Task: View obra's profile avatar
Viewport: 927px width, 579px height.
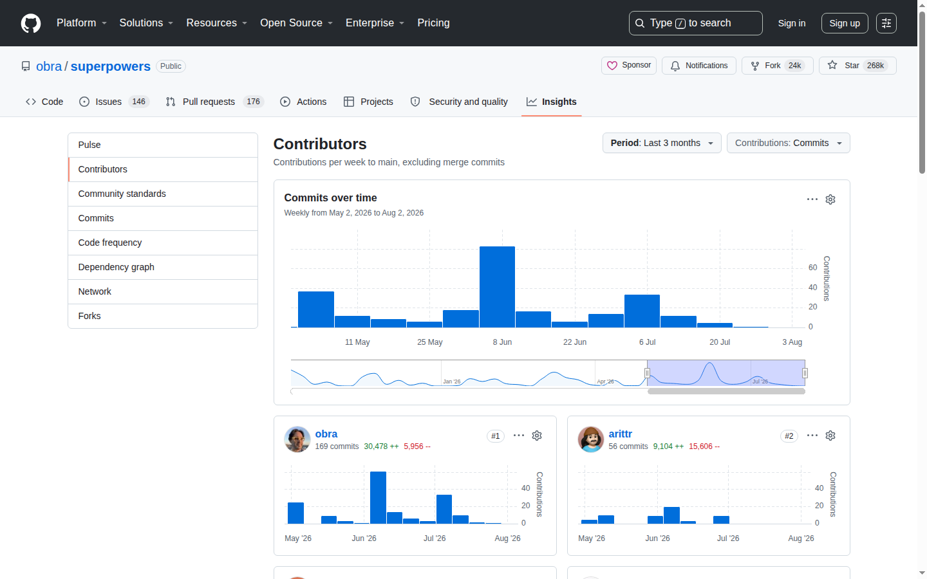Action: 297,439
